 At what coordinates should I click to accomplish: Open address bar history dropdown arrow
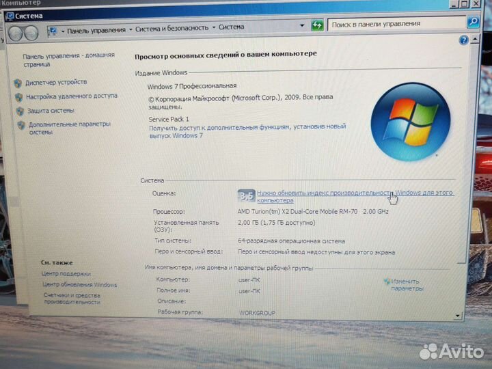click(x=302, y=25)
